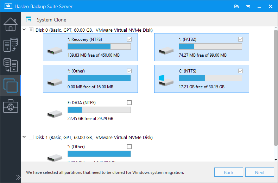Image resolution: width=278 pixels, height=183 pixels.
Task: Expand sidebar with double-chevron icon
Action: point(18,177)
